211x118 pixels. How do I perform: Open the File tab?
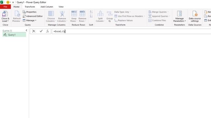coord(5,7)
